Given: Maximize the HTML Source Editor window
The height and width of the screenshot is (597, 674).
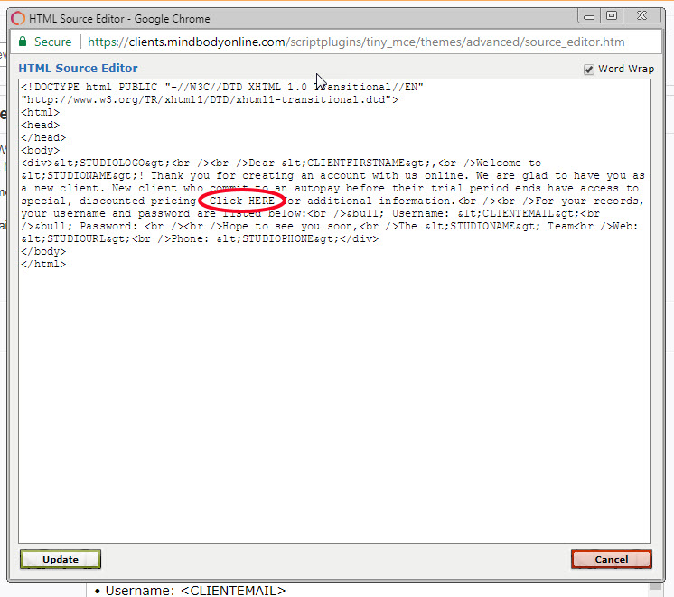Looking at the screenshot, I should (x=613, y=15).
